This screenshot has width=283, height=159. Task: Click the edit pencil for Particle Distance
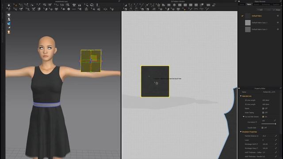pos(276,136)
